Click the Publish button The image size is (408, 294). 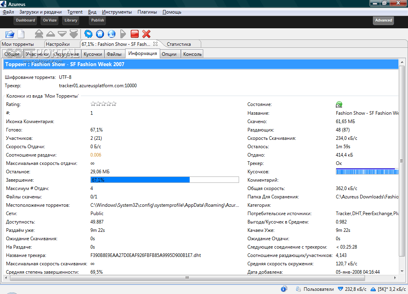click(98, 20)
